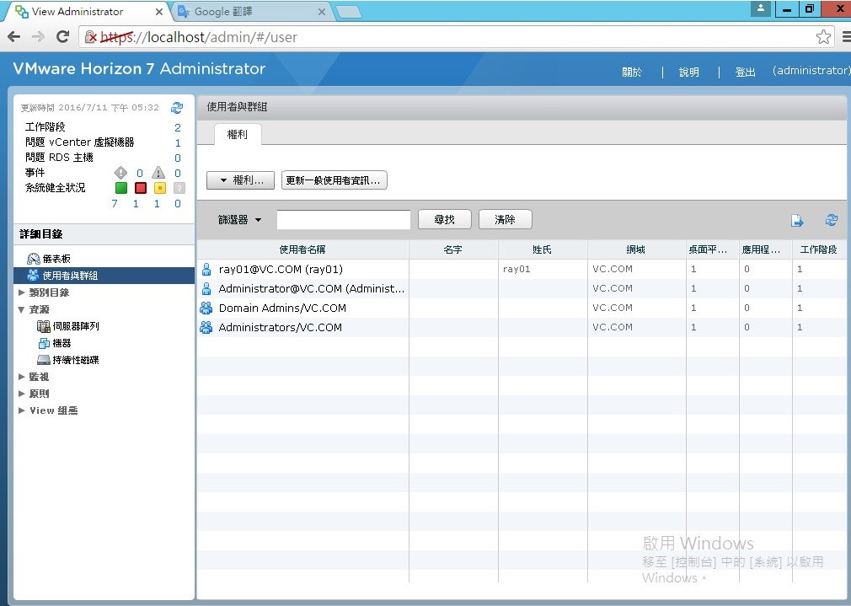Click the 尋找 find button

(x=445, y=219)
